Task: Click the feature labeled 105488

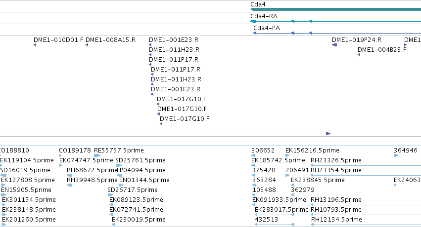Action: pos(264,190)
